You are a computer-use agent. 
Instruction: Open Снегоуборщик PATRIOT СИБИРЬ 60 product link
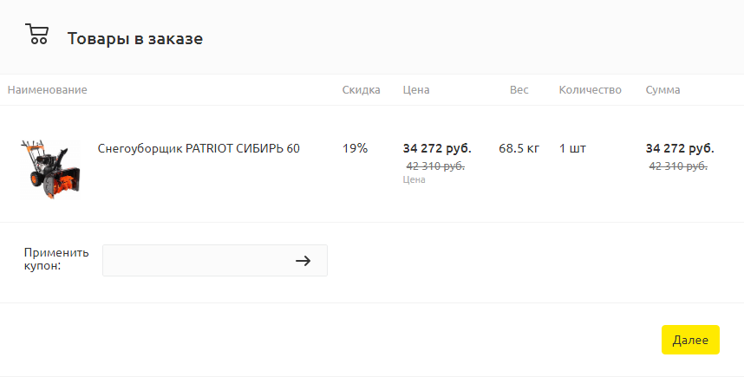coord(199,148)
